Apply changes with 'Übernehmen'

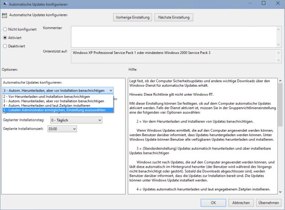(x=269, y=202)
